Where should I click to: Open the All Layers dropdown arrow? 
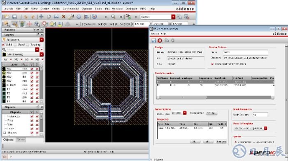pos(42,40)
